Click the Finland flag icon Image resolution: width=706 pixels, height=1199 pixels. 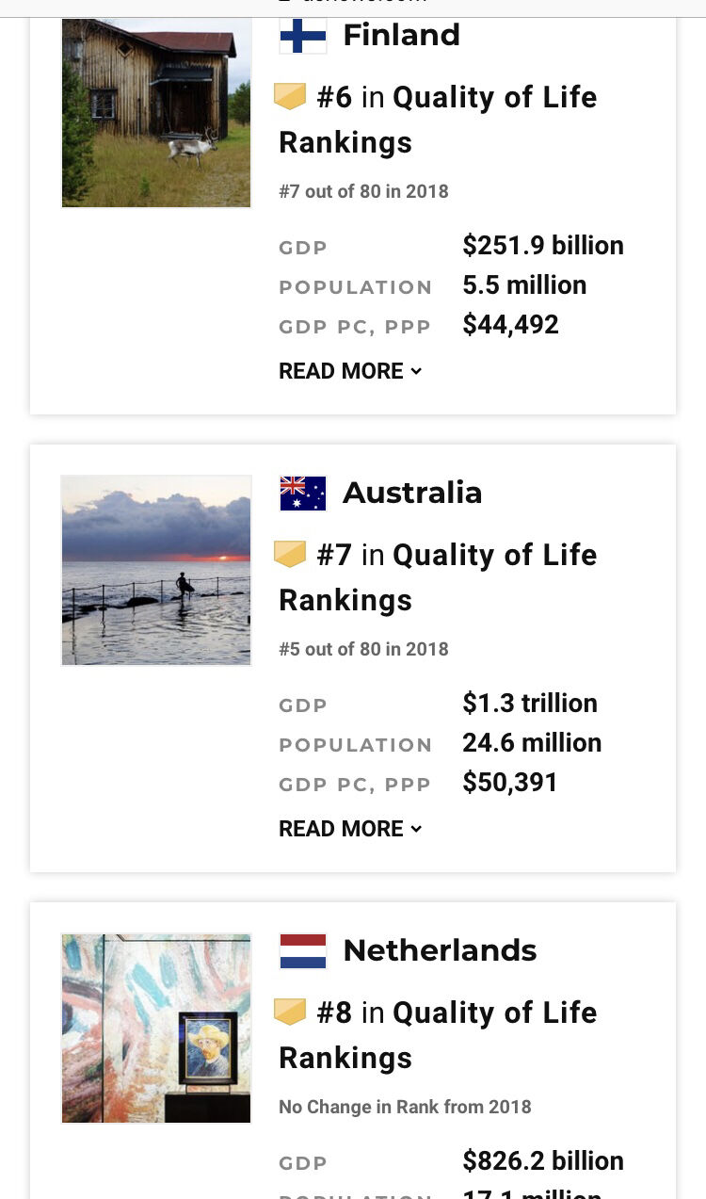(x=302, y=36)
